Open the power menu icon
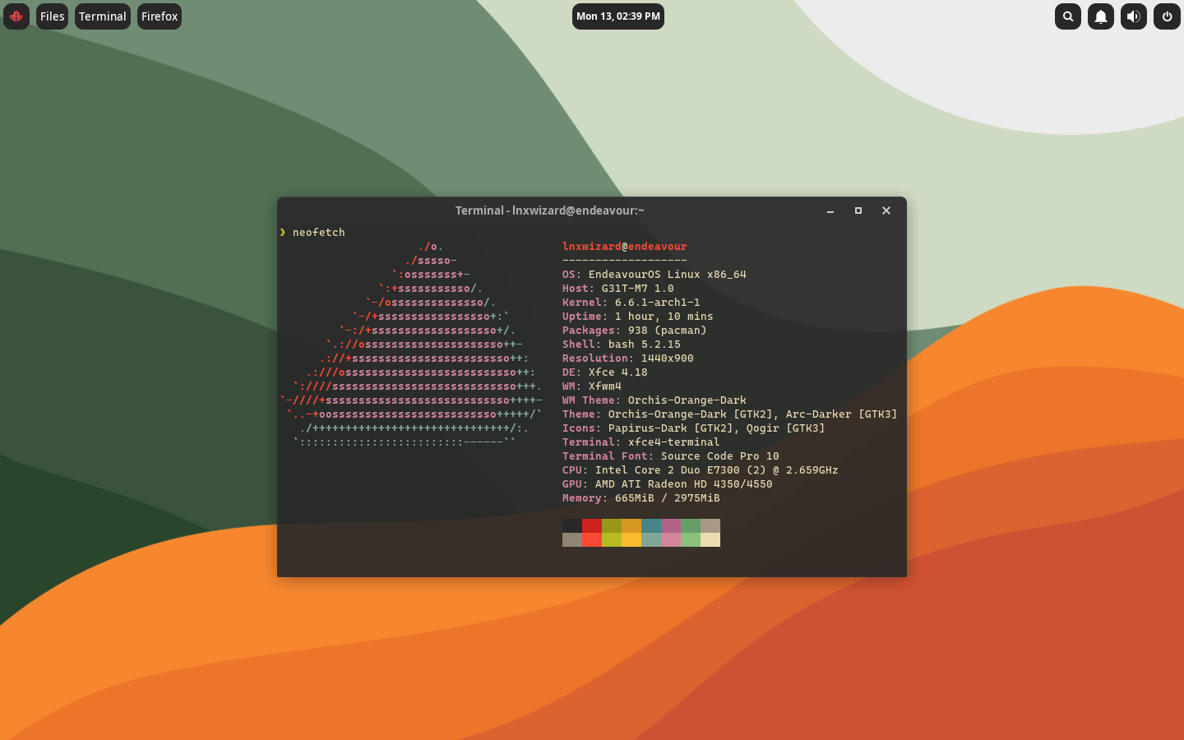 [x=1167, y=16]
